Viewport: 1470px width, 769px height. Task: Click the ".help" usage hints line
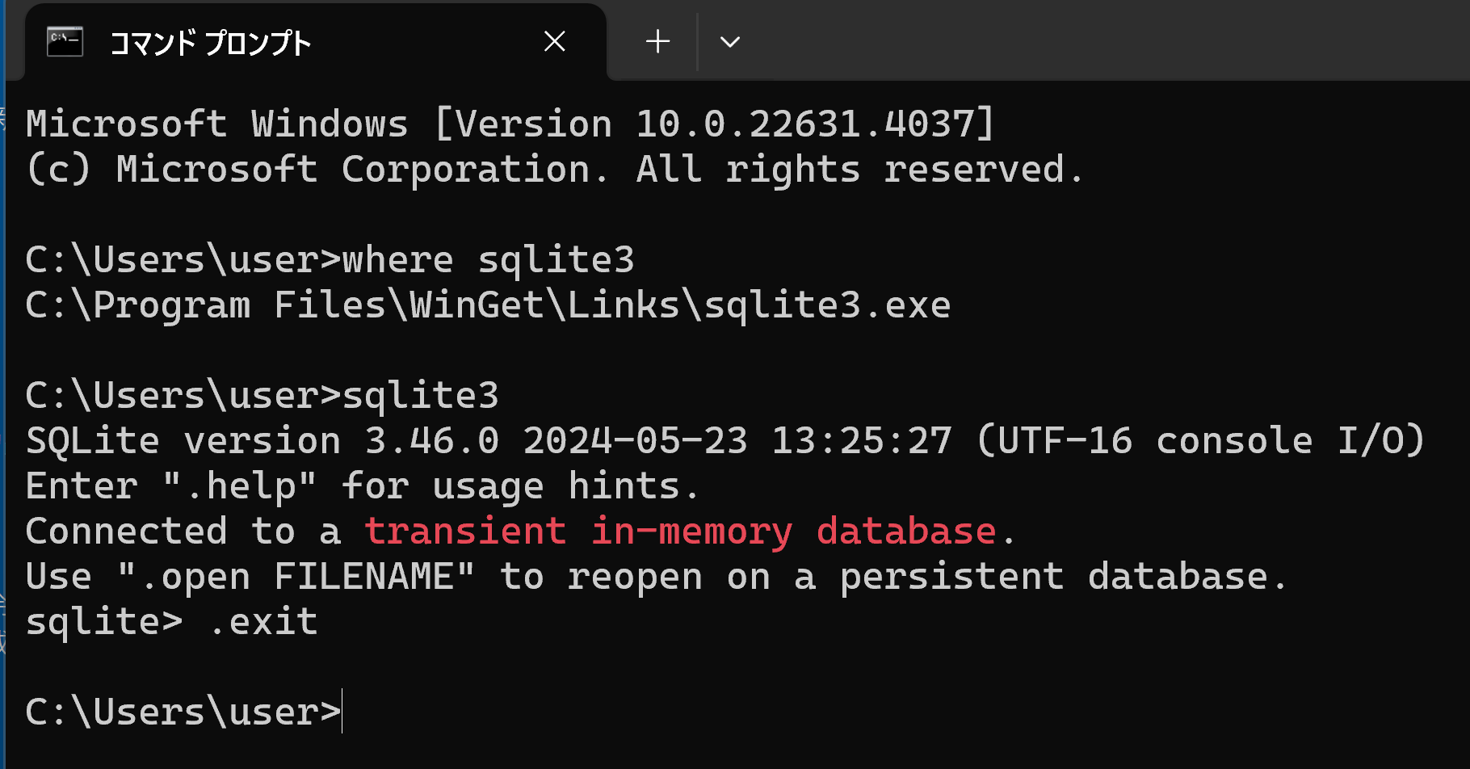point(362,486)
